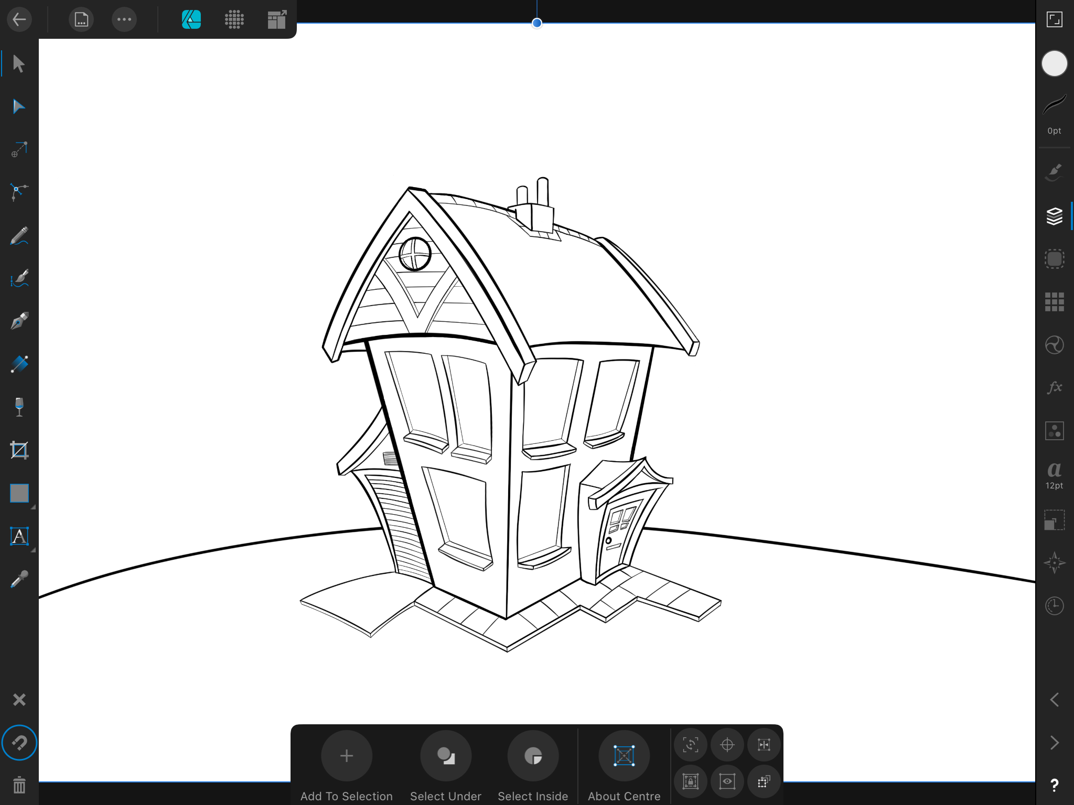This screenshot has width=1074, height=805.
Task: Select the Node tool
Action: pyautogui.click(x=19, y=107)
